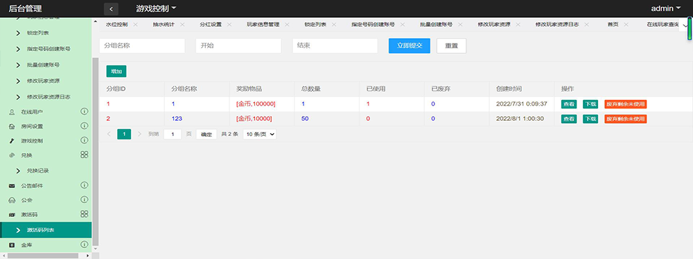Click 下载 for group ID 1
693x259 pixels.
click(590, 104)
